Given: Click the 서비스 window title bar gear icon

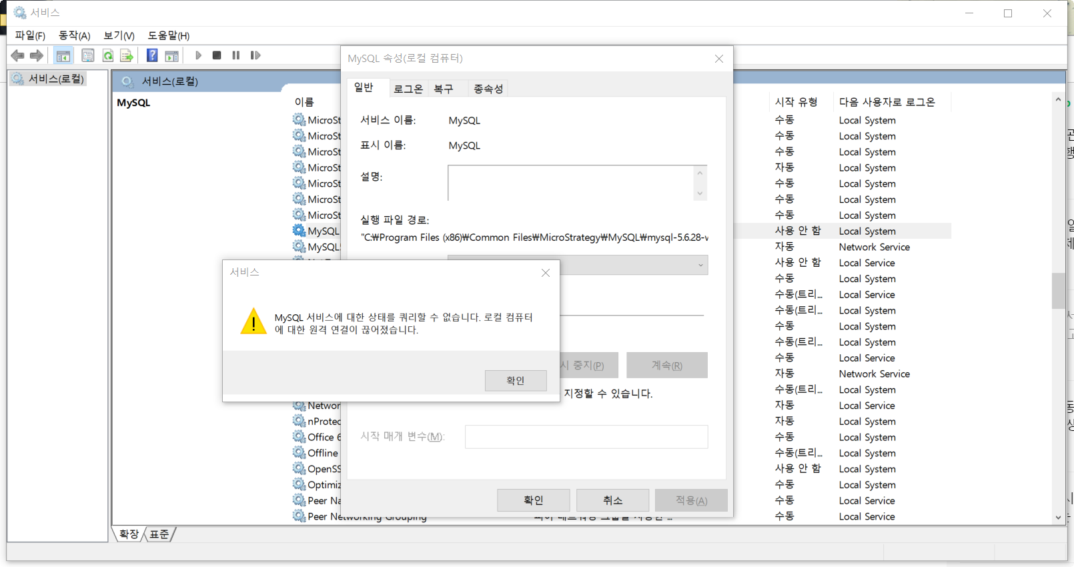Looking at the screenshot, I should point(20,13).
